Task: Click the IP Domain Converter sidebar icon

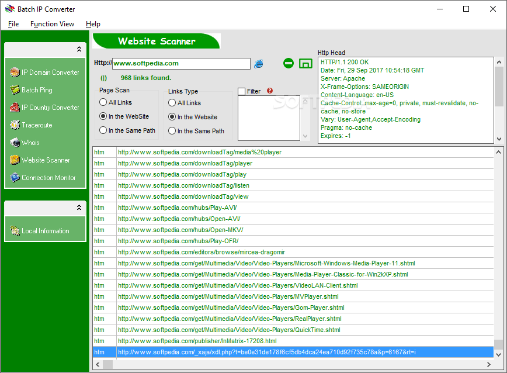Action: tap(15, 72)
